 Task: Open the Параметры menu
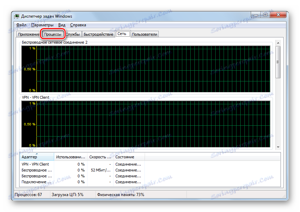(x=42, y=25)
